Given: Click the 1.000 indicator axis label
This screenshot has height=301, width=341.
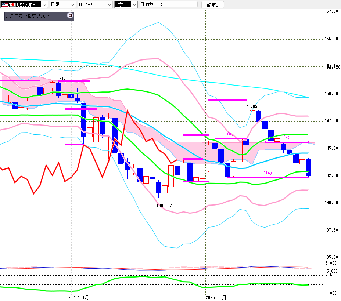Looking at the screenshot, I should [x=331, y=293].
